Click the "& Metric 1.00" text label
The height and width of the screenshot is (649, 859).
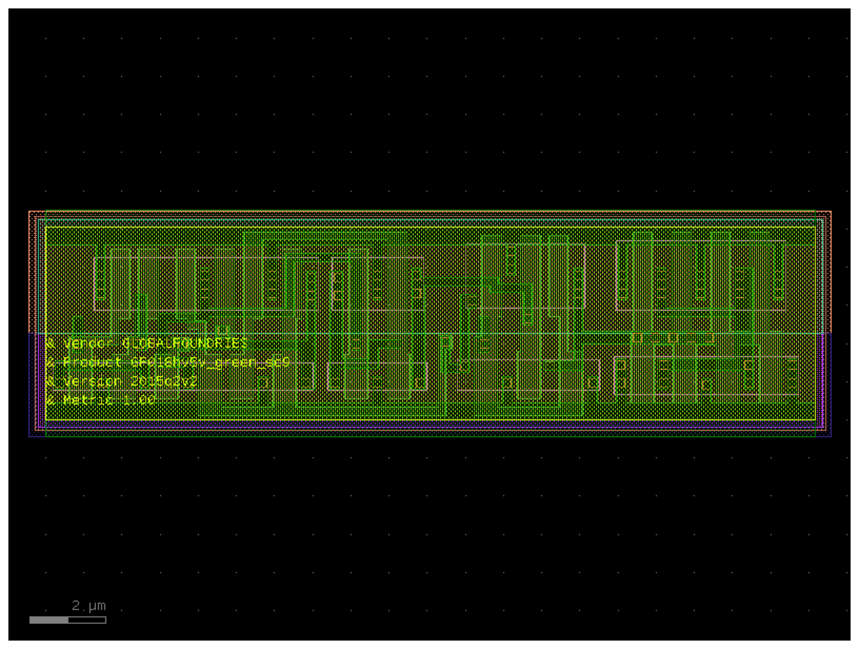[x=100, y=400]
